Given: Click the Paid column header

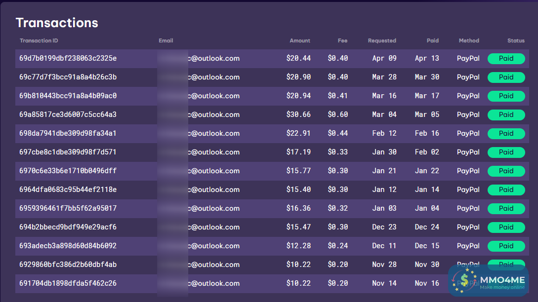Looking at the screenshot, I should pos(433,40).
